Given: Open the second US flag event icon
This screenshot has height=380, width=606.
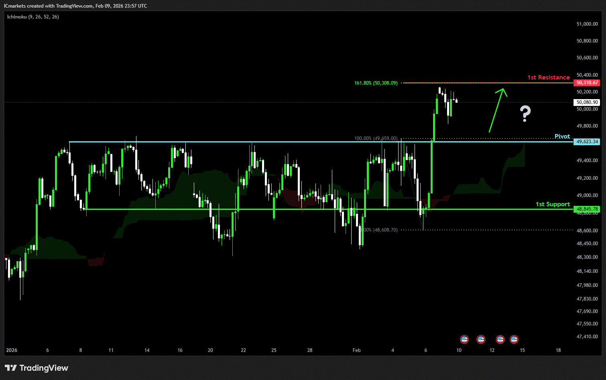Looking at the screenshot, I should pyautogui.click(x=481, y=339).
